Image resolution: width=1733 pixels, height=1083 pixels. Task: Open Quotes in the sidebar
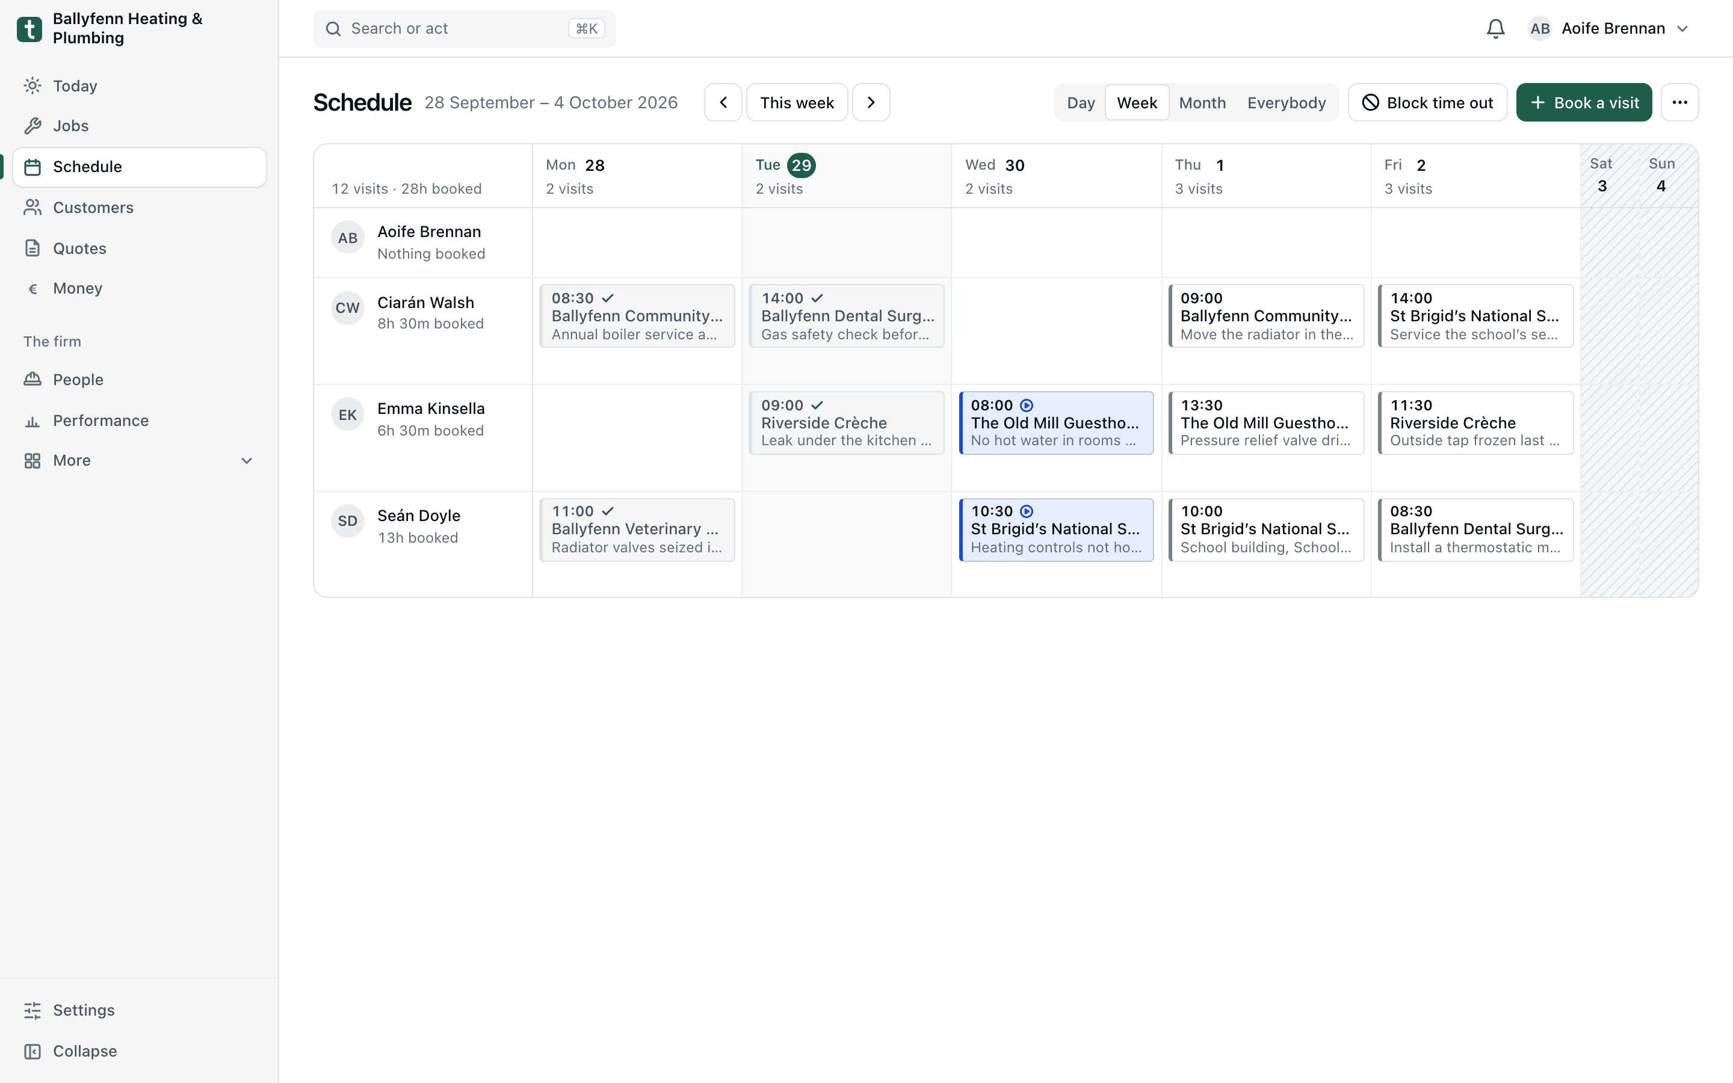(140, 248)
